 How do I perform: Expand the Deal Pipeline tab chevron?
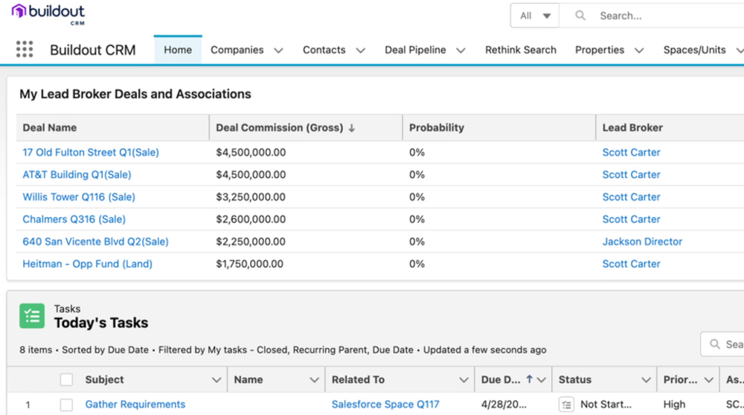tap(461, 51)
